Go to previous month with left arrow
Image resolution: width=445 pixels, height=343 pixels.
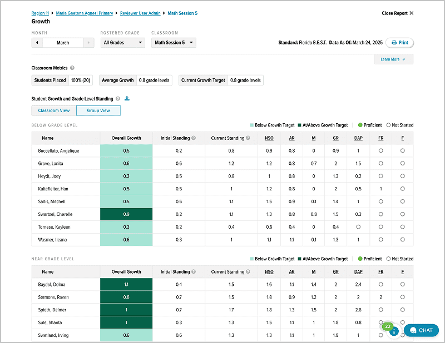pos(37,43)
